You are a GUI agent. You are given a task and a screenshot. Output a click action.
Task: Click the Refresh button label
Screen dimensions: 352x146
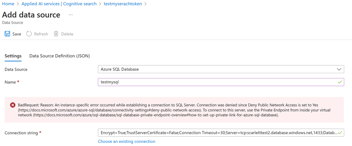(41, 34)
